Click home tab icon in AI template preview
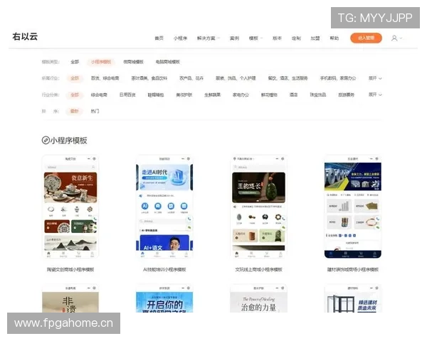Screen dimensions: 427x341 (142, 254)
